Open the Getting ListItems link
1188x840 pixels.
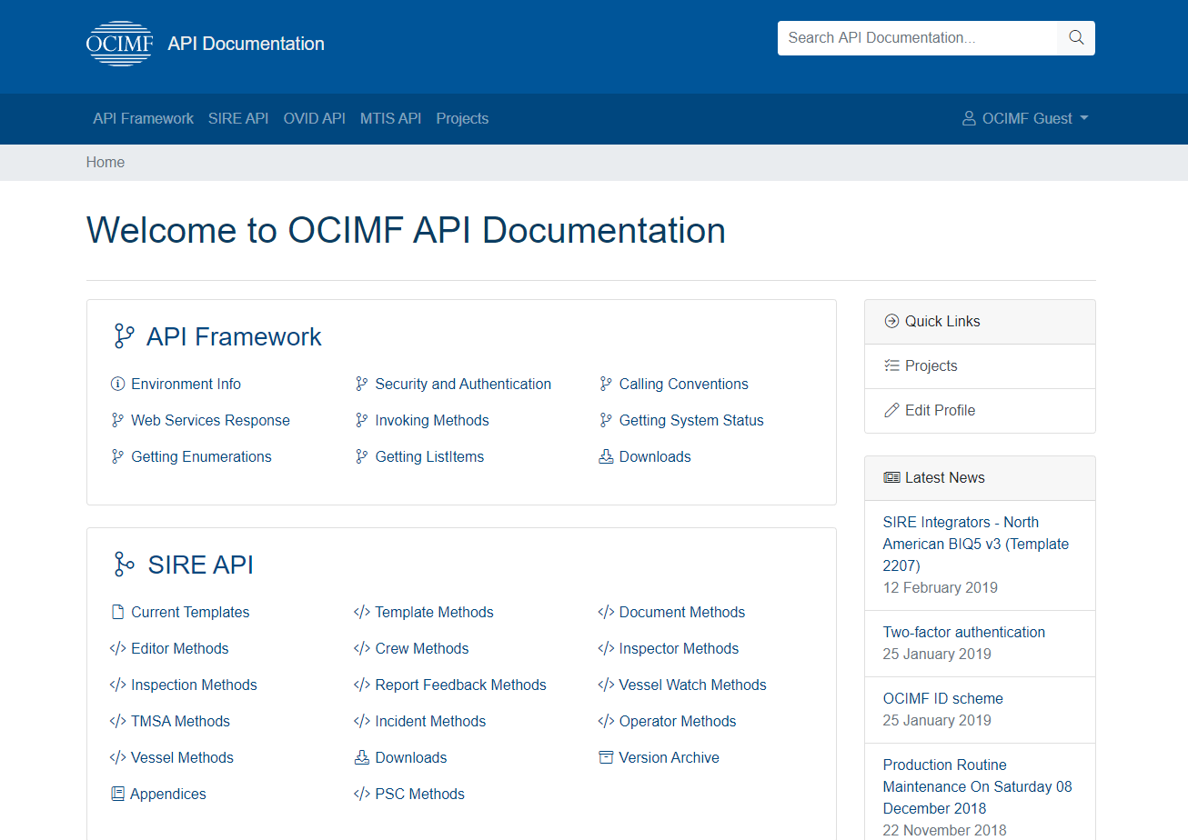[429, 456]
